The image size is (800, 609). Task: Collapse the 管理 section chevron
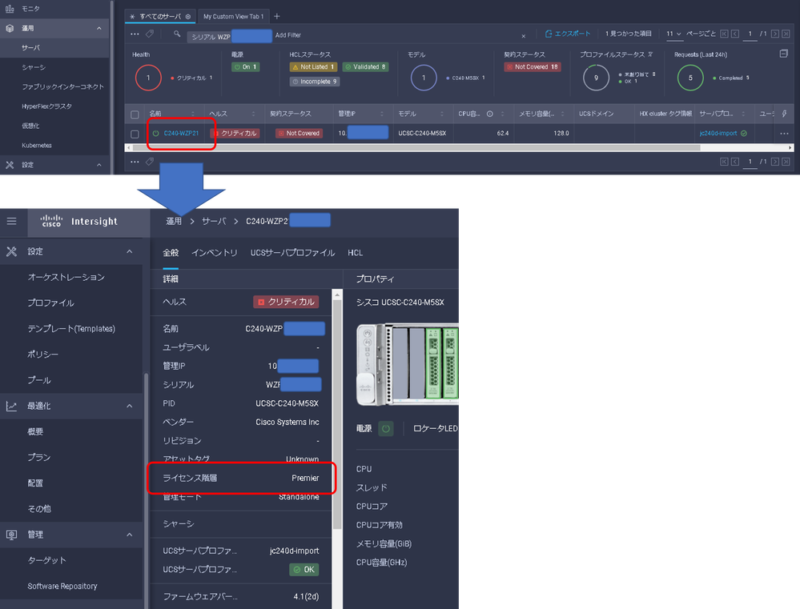[x=130, y=535]
